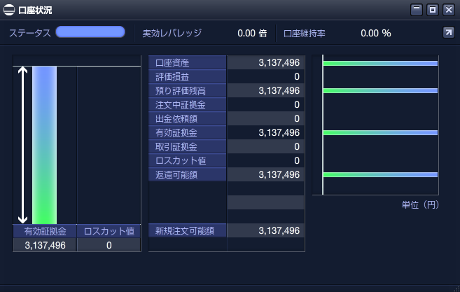The width and height of the screenshot is (460, 292).
Task: Select the 取引証拠金 row label
Action: 188,146
